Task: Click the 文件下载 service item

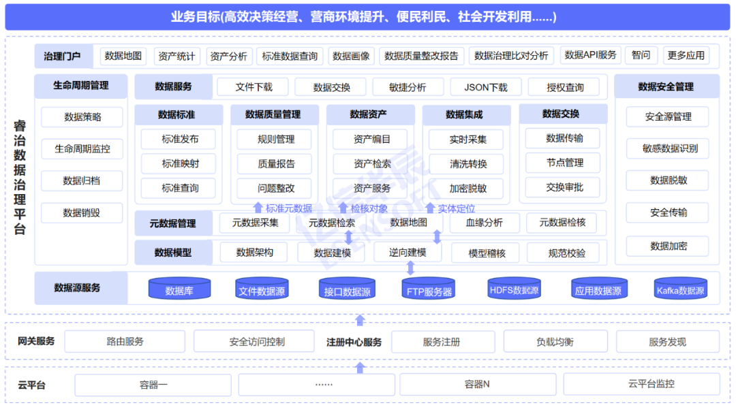Action: pos(253,86)
